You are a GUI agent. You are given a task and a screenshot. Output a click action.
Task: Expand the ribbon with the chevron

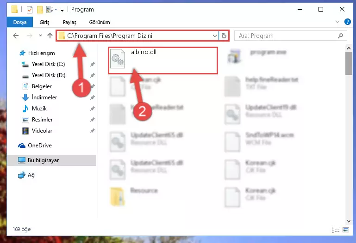[337, 22]
